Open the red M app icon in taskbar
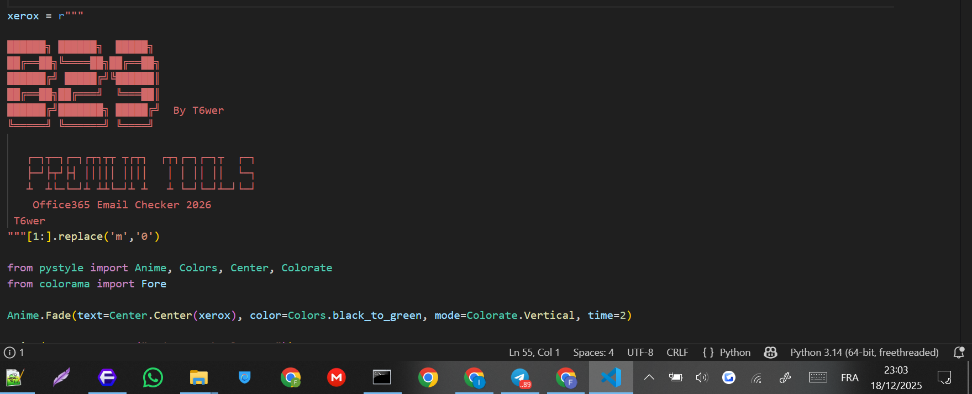This screenshot has width=972, height=394. tap(336, 378)
